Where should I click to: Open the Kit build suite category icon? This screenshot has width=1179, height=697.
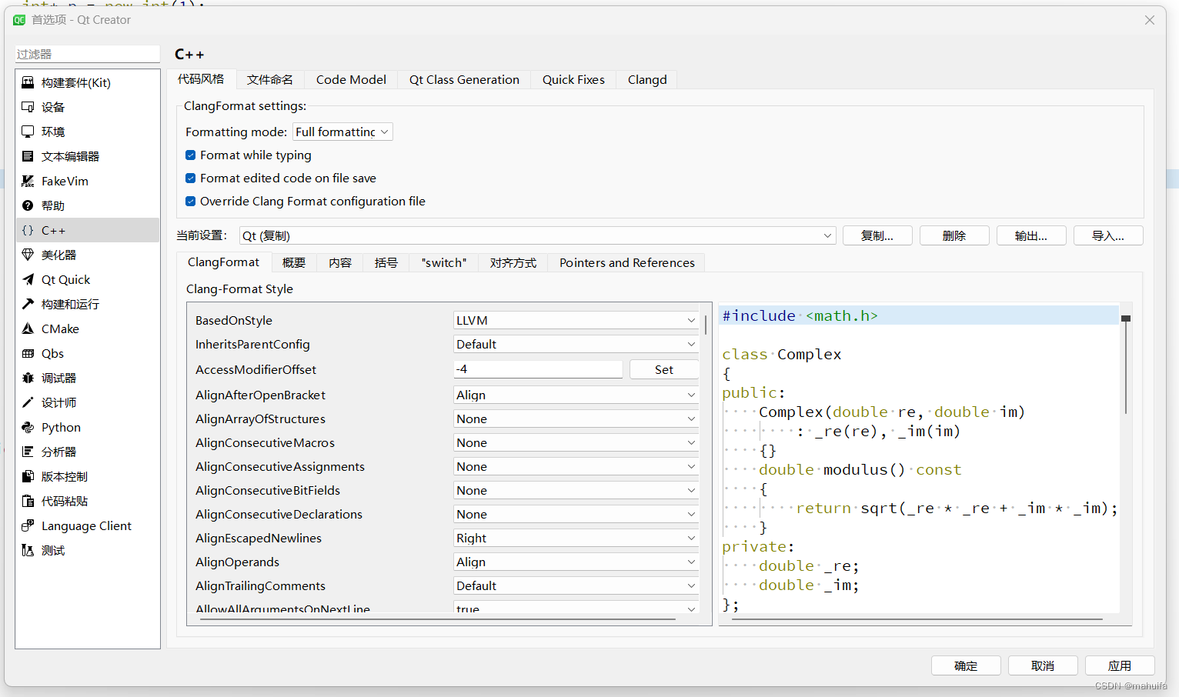click(28, 82)
